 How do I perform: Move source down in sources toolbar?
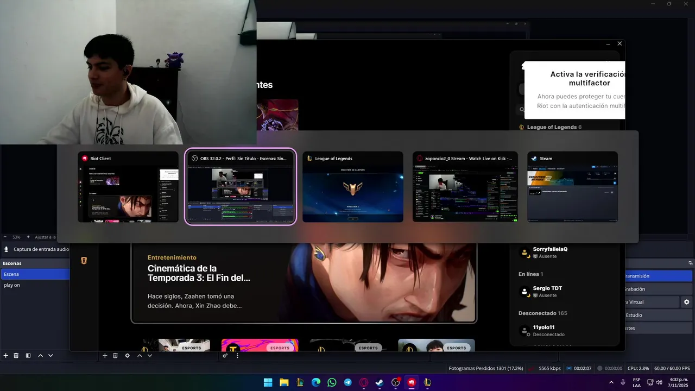pyautogui.click(x=150, y=356)
